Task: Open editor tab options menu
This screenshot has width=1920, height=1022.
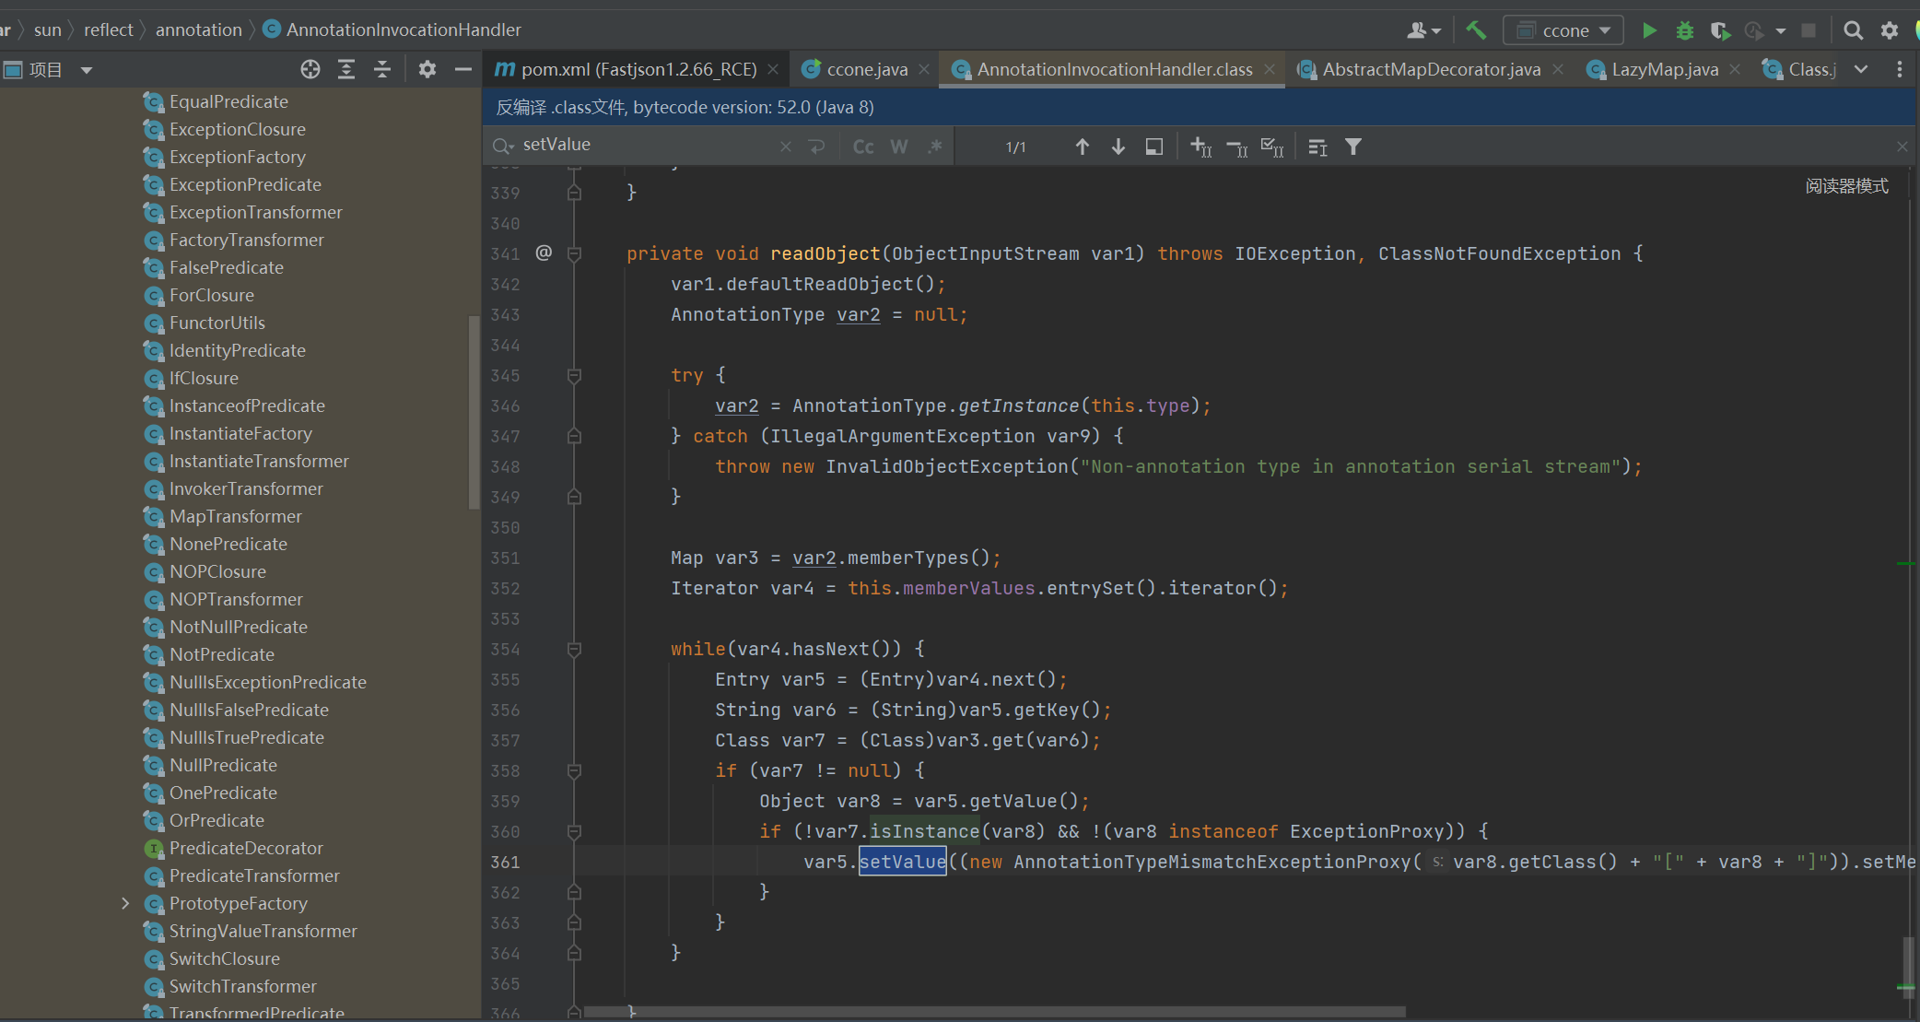Action: [1899, 69]
